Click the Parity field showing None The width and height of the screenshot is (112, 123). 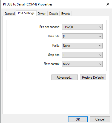(82, 46)
